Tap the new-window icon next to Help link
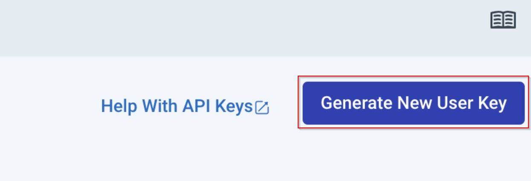Screen dimensions: 531x181 point(262,108)
